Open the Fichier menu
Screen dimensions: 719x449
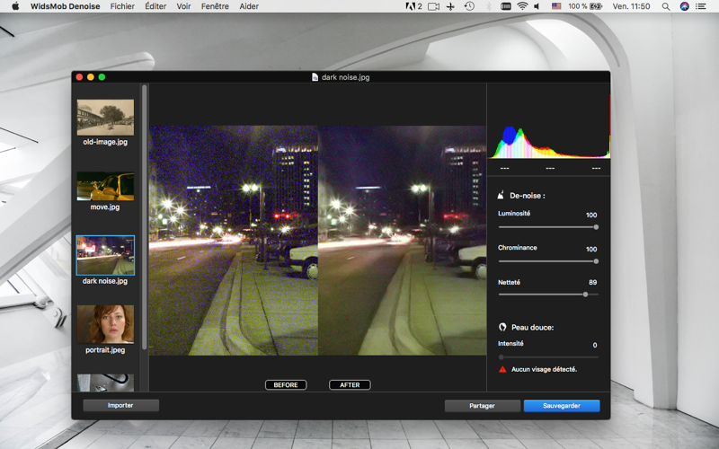122,6
